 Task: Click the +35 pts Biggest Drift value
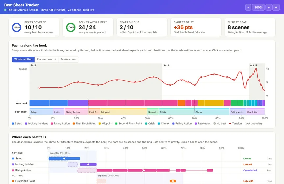(x=183, y=27)
